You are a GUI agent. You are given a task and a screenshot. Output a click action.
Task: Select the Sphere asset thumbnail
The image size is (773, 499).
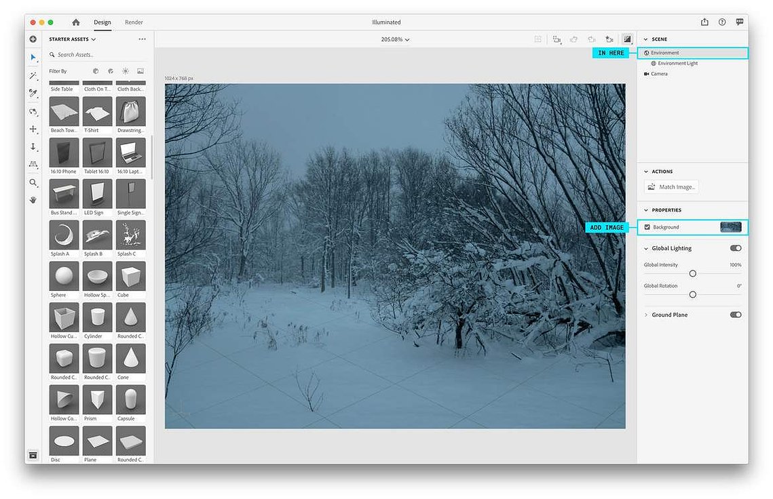pos(64,276)
